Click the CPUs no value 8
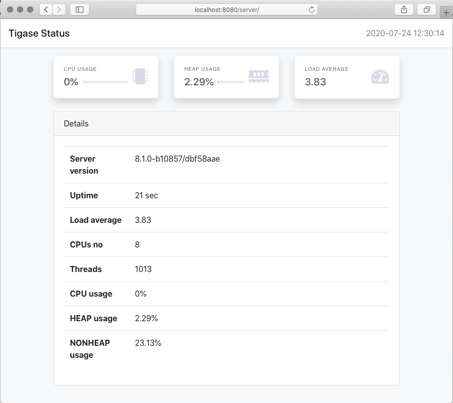 coord(137,244)
